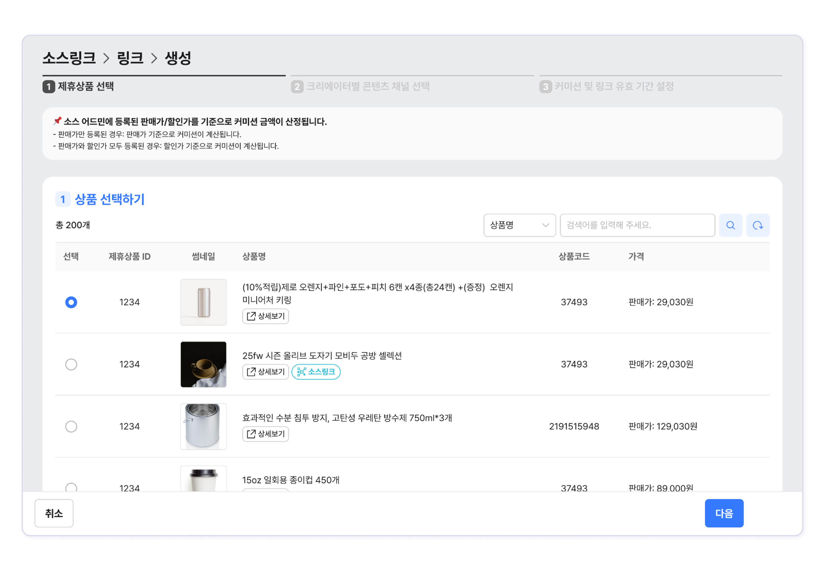Select radio for 25fw 올리브 도자기 product
825x571 pixels.
[x=71, y=364]
